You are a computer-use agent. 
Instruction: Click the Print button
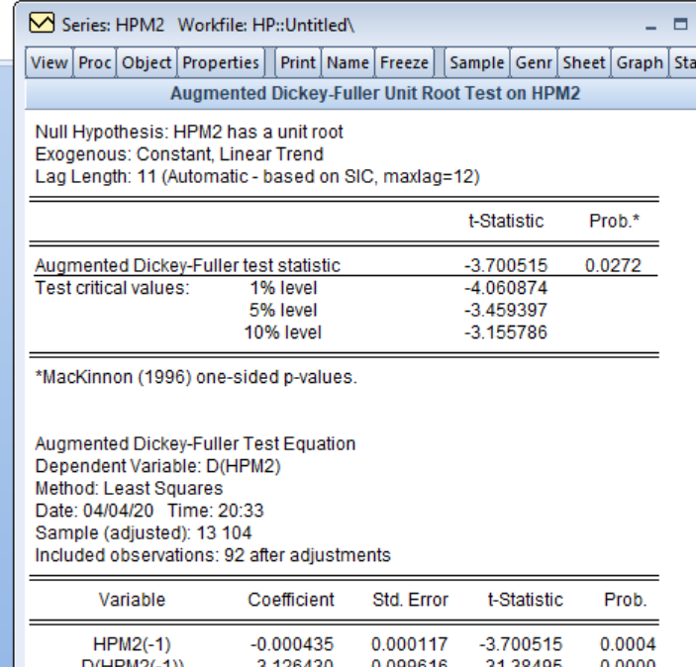tap(298, 63)
